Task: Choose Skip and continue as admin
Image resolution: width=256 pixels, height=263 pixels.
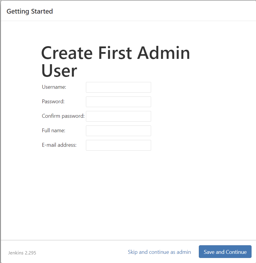Action: [159, 252]
